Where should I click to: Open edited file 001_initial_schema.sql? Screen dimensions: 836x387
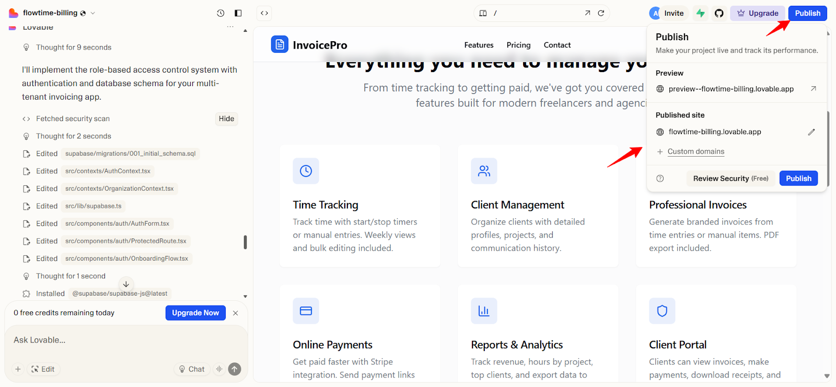[x=130, y=154]
